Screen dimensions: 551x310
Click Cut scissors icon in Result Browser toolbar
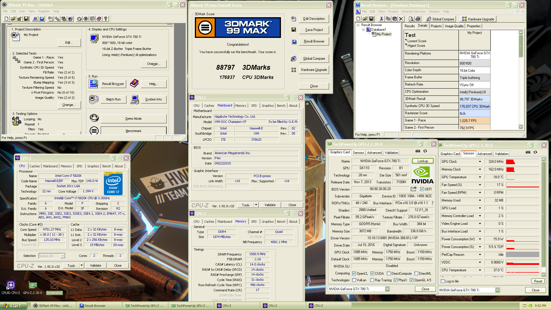381,19
